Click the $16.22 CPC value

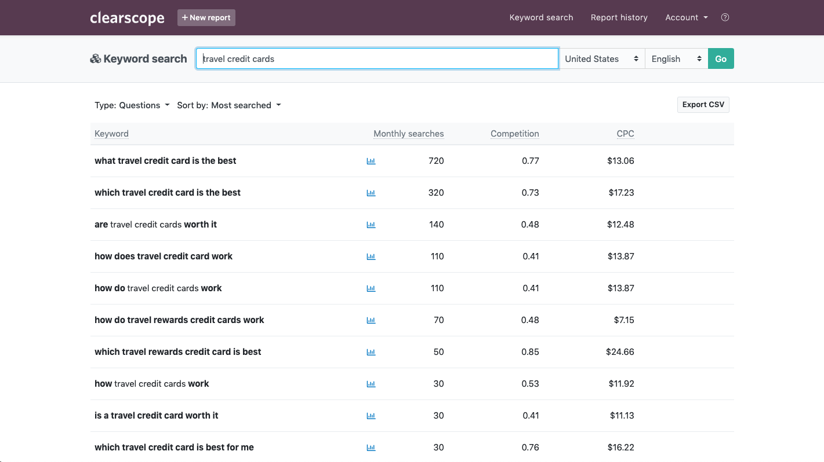(620, 448)
